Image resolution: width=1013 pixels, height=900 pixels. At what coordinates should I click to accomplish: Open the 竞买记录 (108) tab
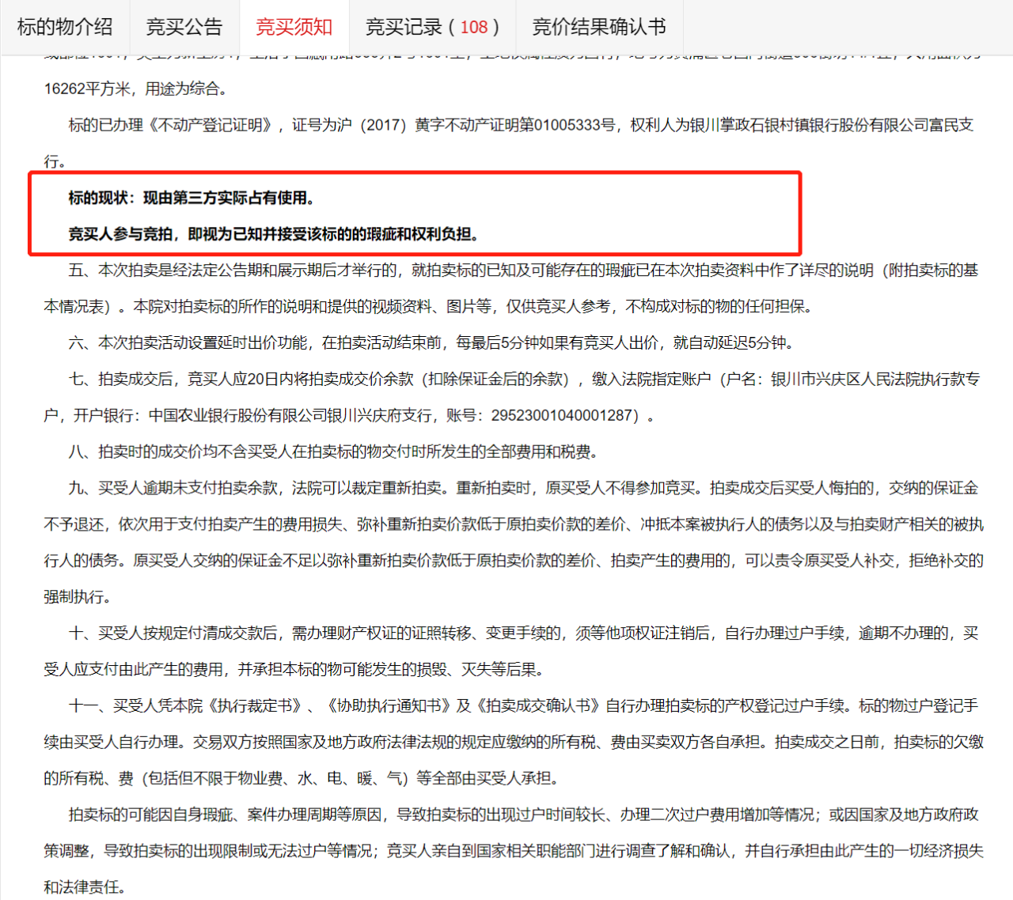(x=432, y=27)
